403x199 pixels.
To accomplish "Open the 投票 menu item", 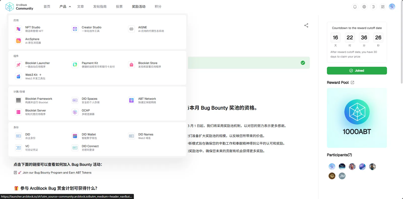I will (x=119, y=7).
